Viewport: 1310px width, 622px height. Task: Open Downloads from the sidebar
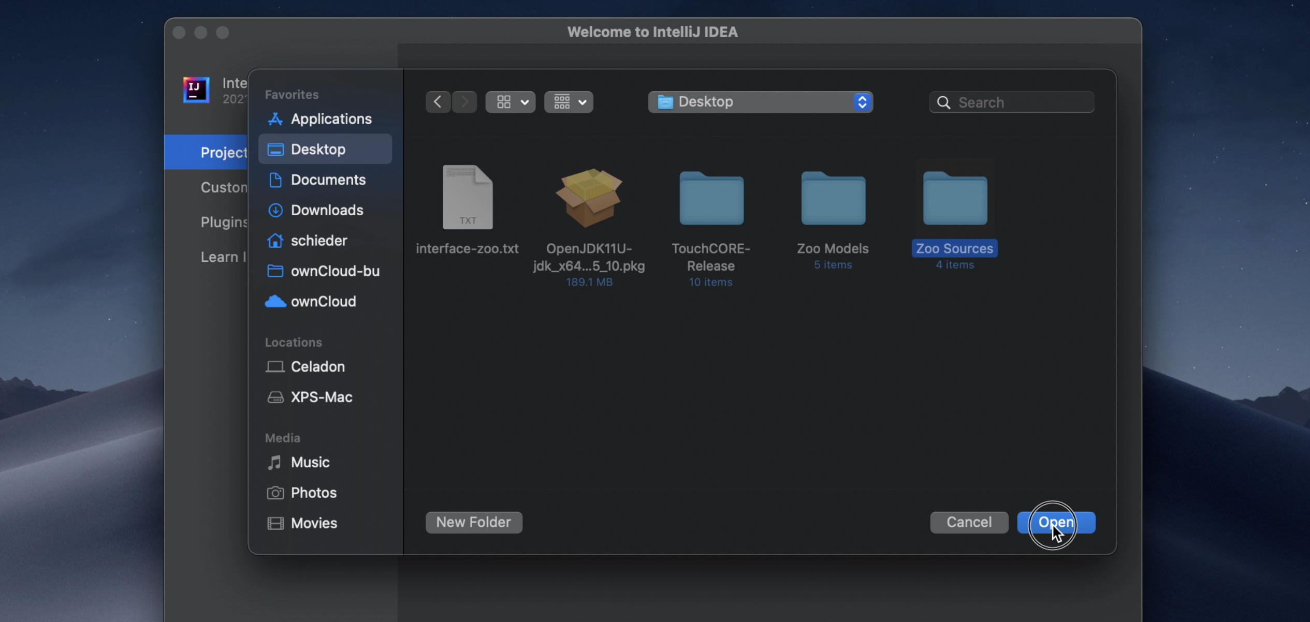click(326, 210)
